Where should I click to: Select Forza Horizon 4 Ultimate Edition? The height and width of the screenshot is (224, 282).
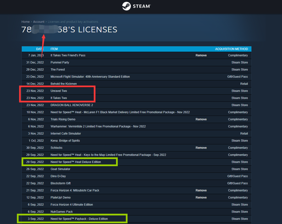point(72,205)
